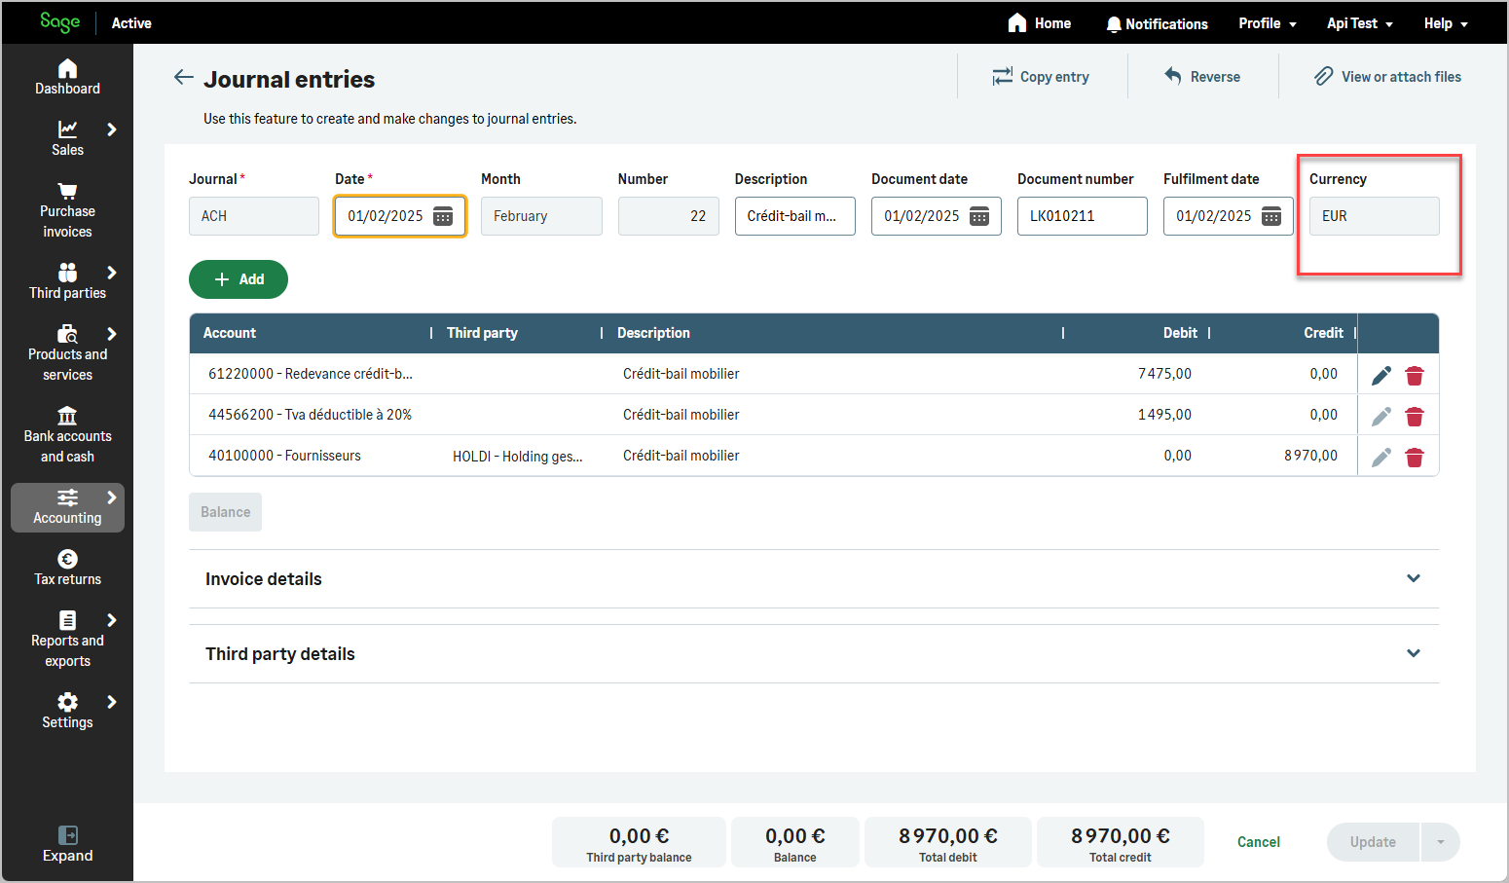Sort by Account column header
The width and height of the screenshot is (1509, 883).
tap(230, 333)
